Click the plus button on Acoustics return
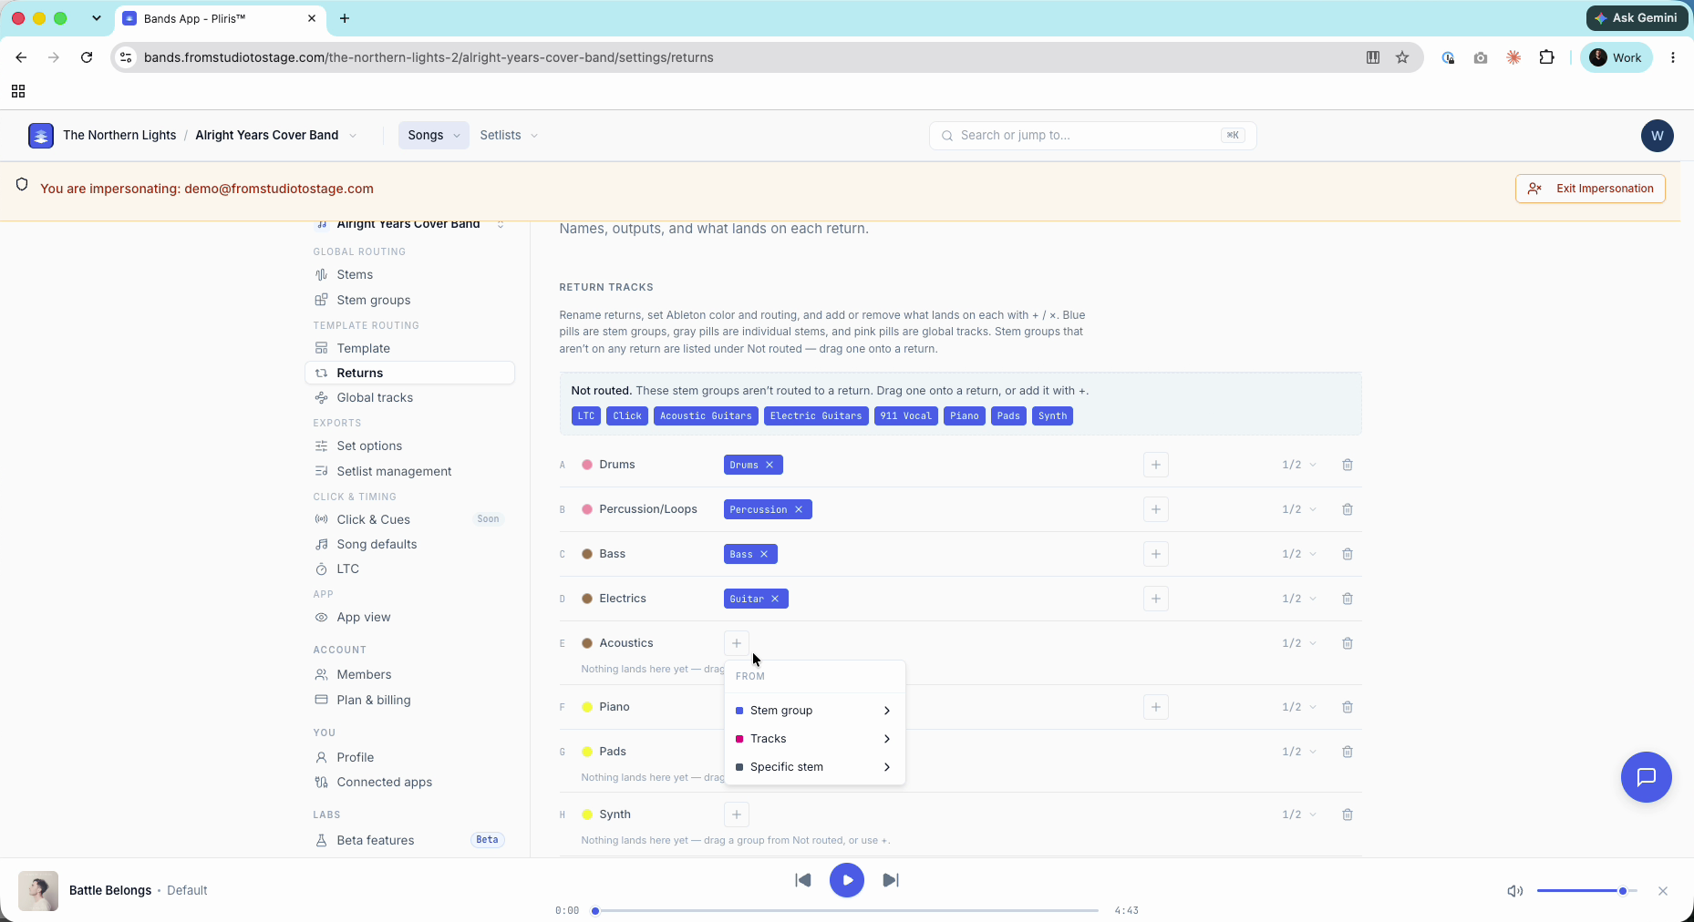The image size is (1694, 922). 737,643
